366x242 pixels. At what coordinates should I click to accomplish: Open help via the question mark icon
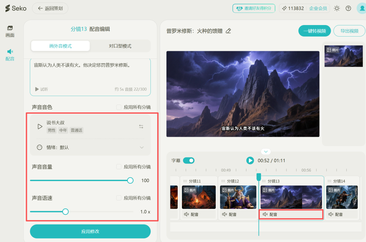coord(348,8)
